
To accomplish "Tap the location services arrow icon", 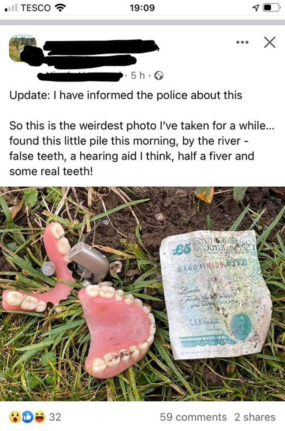I will (256, 9).
